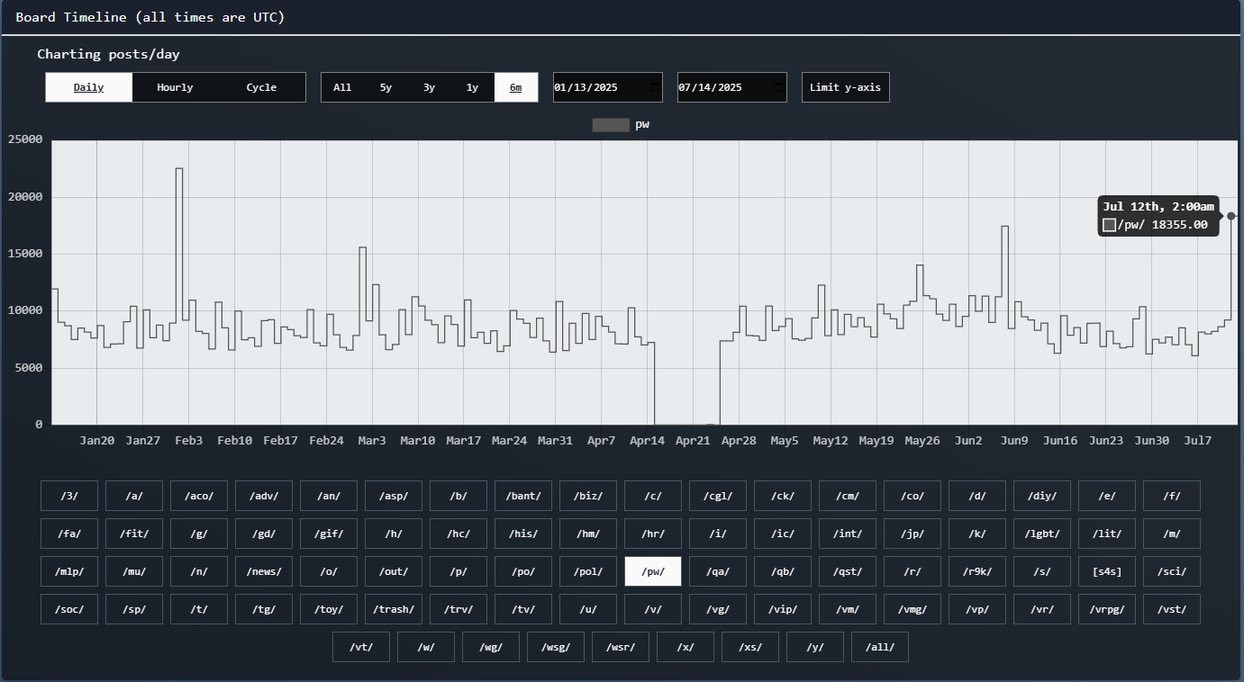Viewport: 1244px width, 682px height.
Task: Open the end date calendar picker icon
Action: [779, 87]
